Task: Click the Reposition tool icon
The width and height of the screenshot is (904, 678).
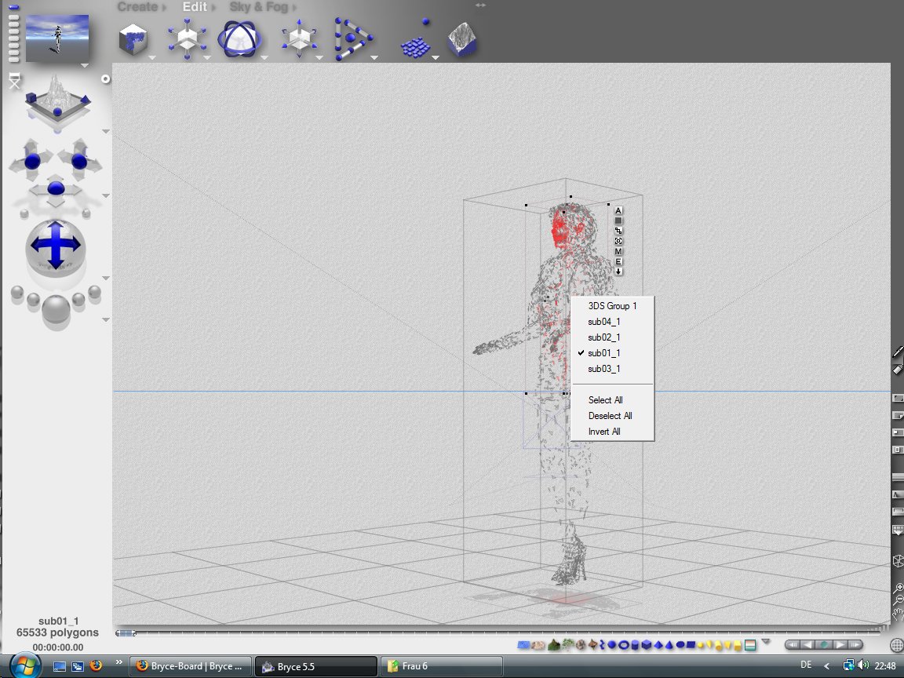Action: tap(299, 38)
